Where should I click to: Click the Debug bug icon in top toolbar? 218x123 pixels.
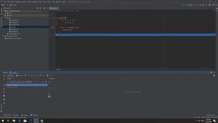(200, 5)
